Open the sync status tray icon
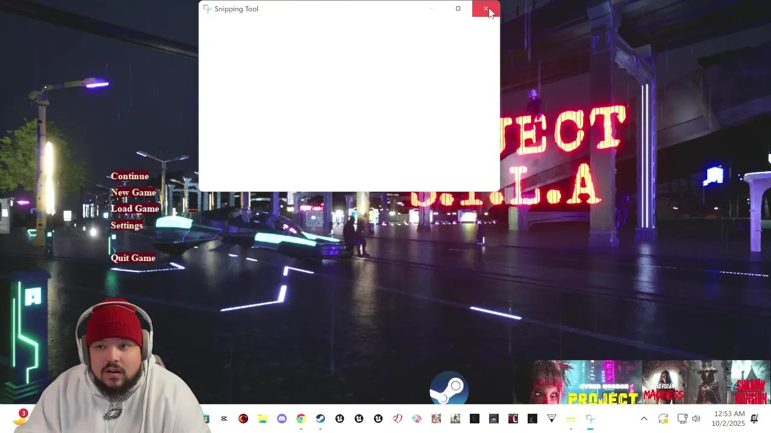 [663, 419]
